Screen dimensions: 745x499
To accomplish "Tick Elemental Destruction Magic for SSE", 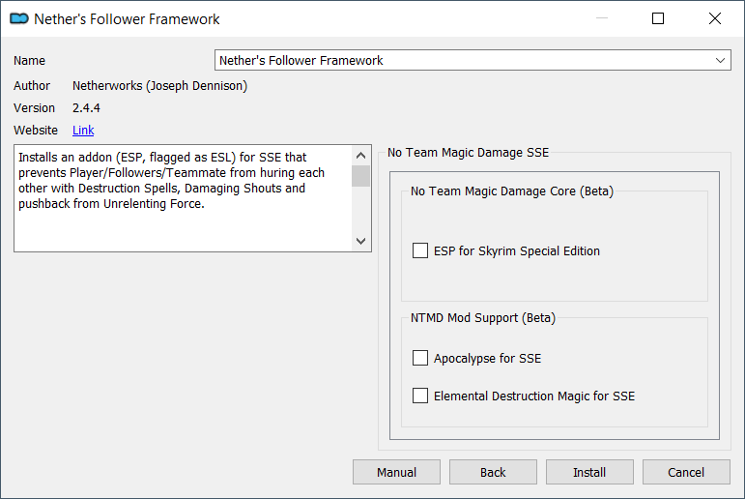I will (420, 396).
